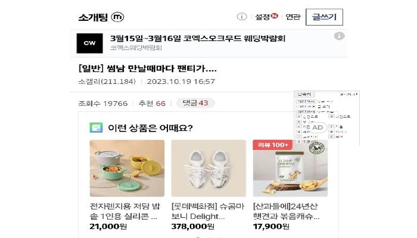Image resolution: width=417 pixels, height=238 pixels.
Task: Open the silicone pot product image
Action: pyautogui.click(x=127, y=168)
